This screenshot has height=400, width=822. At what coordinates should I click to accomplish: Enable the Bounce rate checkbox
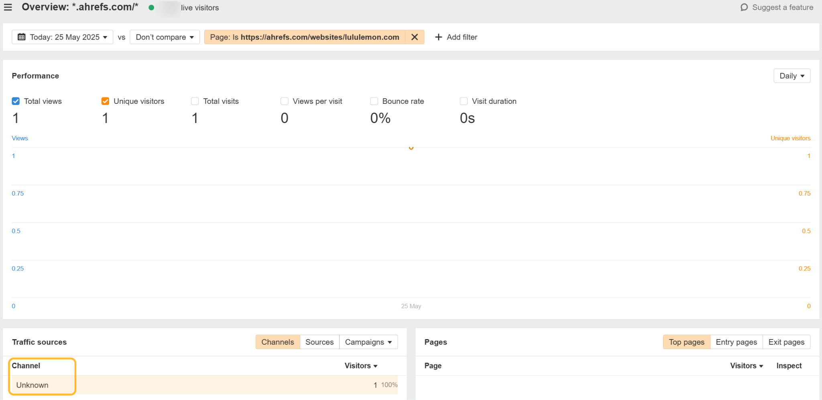tap(374, 101)
